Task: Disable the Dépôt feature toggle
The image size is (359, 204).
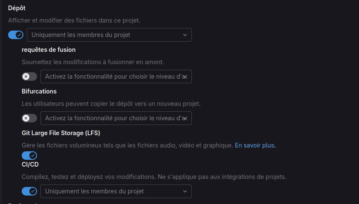Action: click(16, 35)
